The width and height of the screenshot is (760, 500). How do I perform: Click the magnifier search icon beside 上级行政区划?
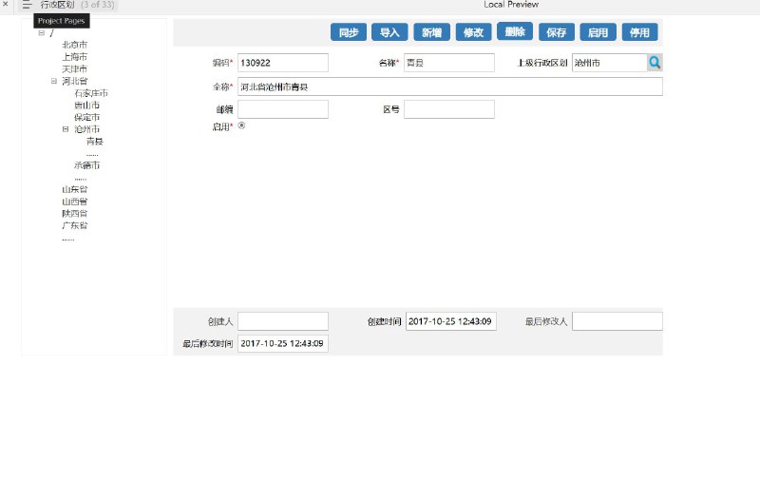click(x=655, y=63)
